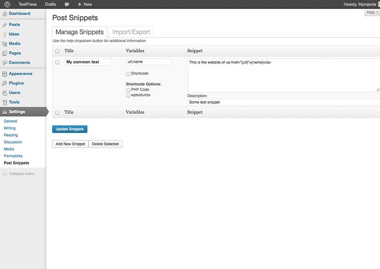Click the Collapse menu arrow icon
The width and height of the screenshot is (380, 269).
pyautogui.click(x=4, y=174)
